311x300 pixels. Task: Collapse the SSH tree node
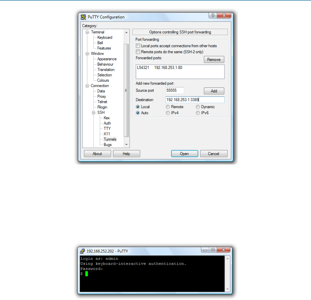[93, 113]
